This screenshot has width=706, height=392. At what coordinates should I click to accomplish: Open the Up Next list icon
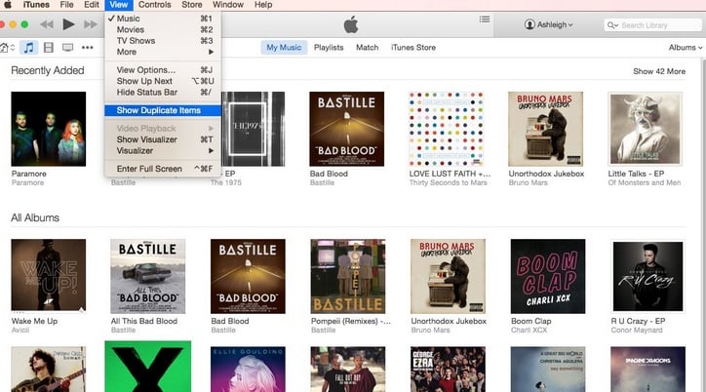coord(485,20)
